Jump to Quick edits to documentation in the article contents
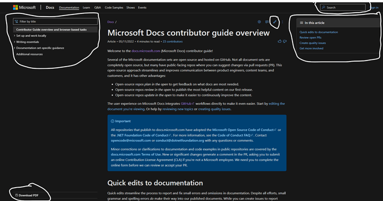The width and height of the screenshot is (383, 201). [x=319, y=32]
